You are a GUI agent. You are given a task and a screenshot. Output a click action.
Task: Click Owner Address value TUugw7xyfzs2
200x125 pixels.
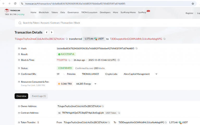click(x=79, y=106)
